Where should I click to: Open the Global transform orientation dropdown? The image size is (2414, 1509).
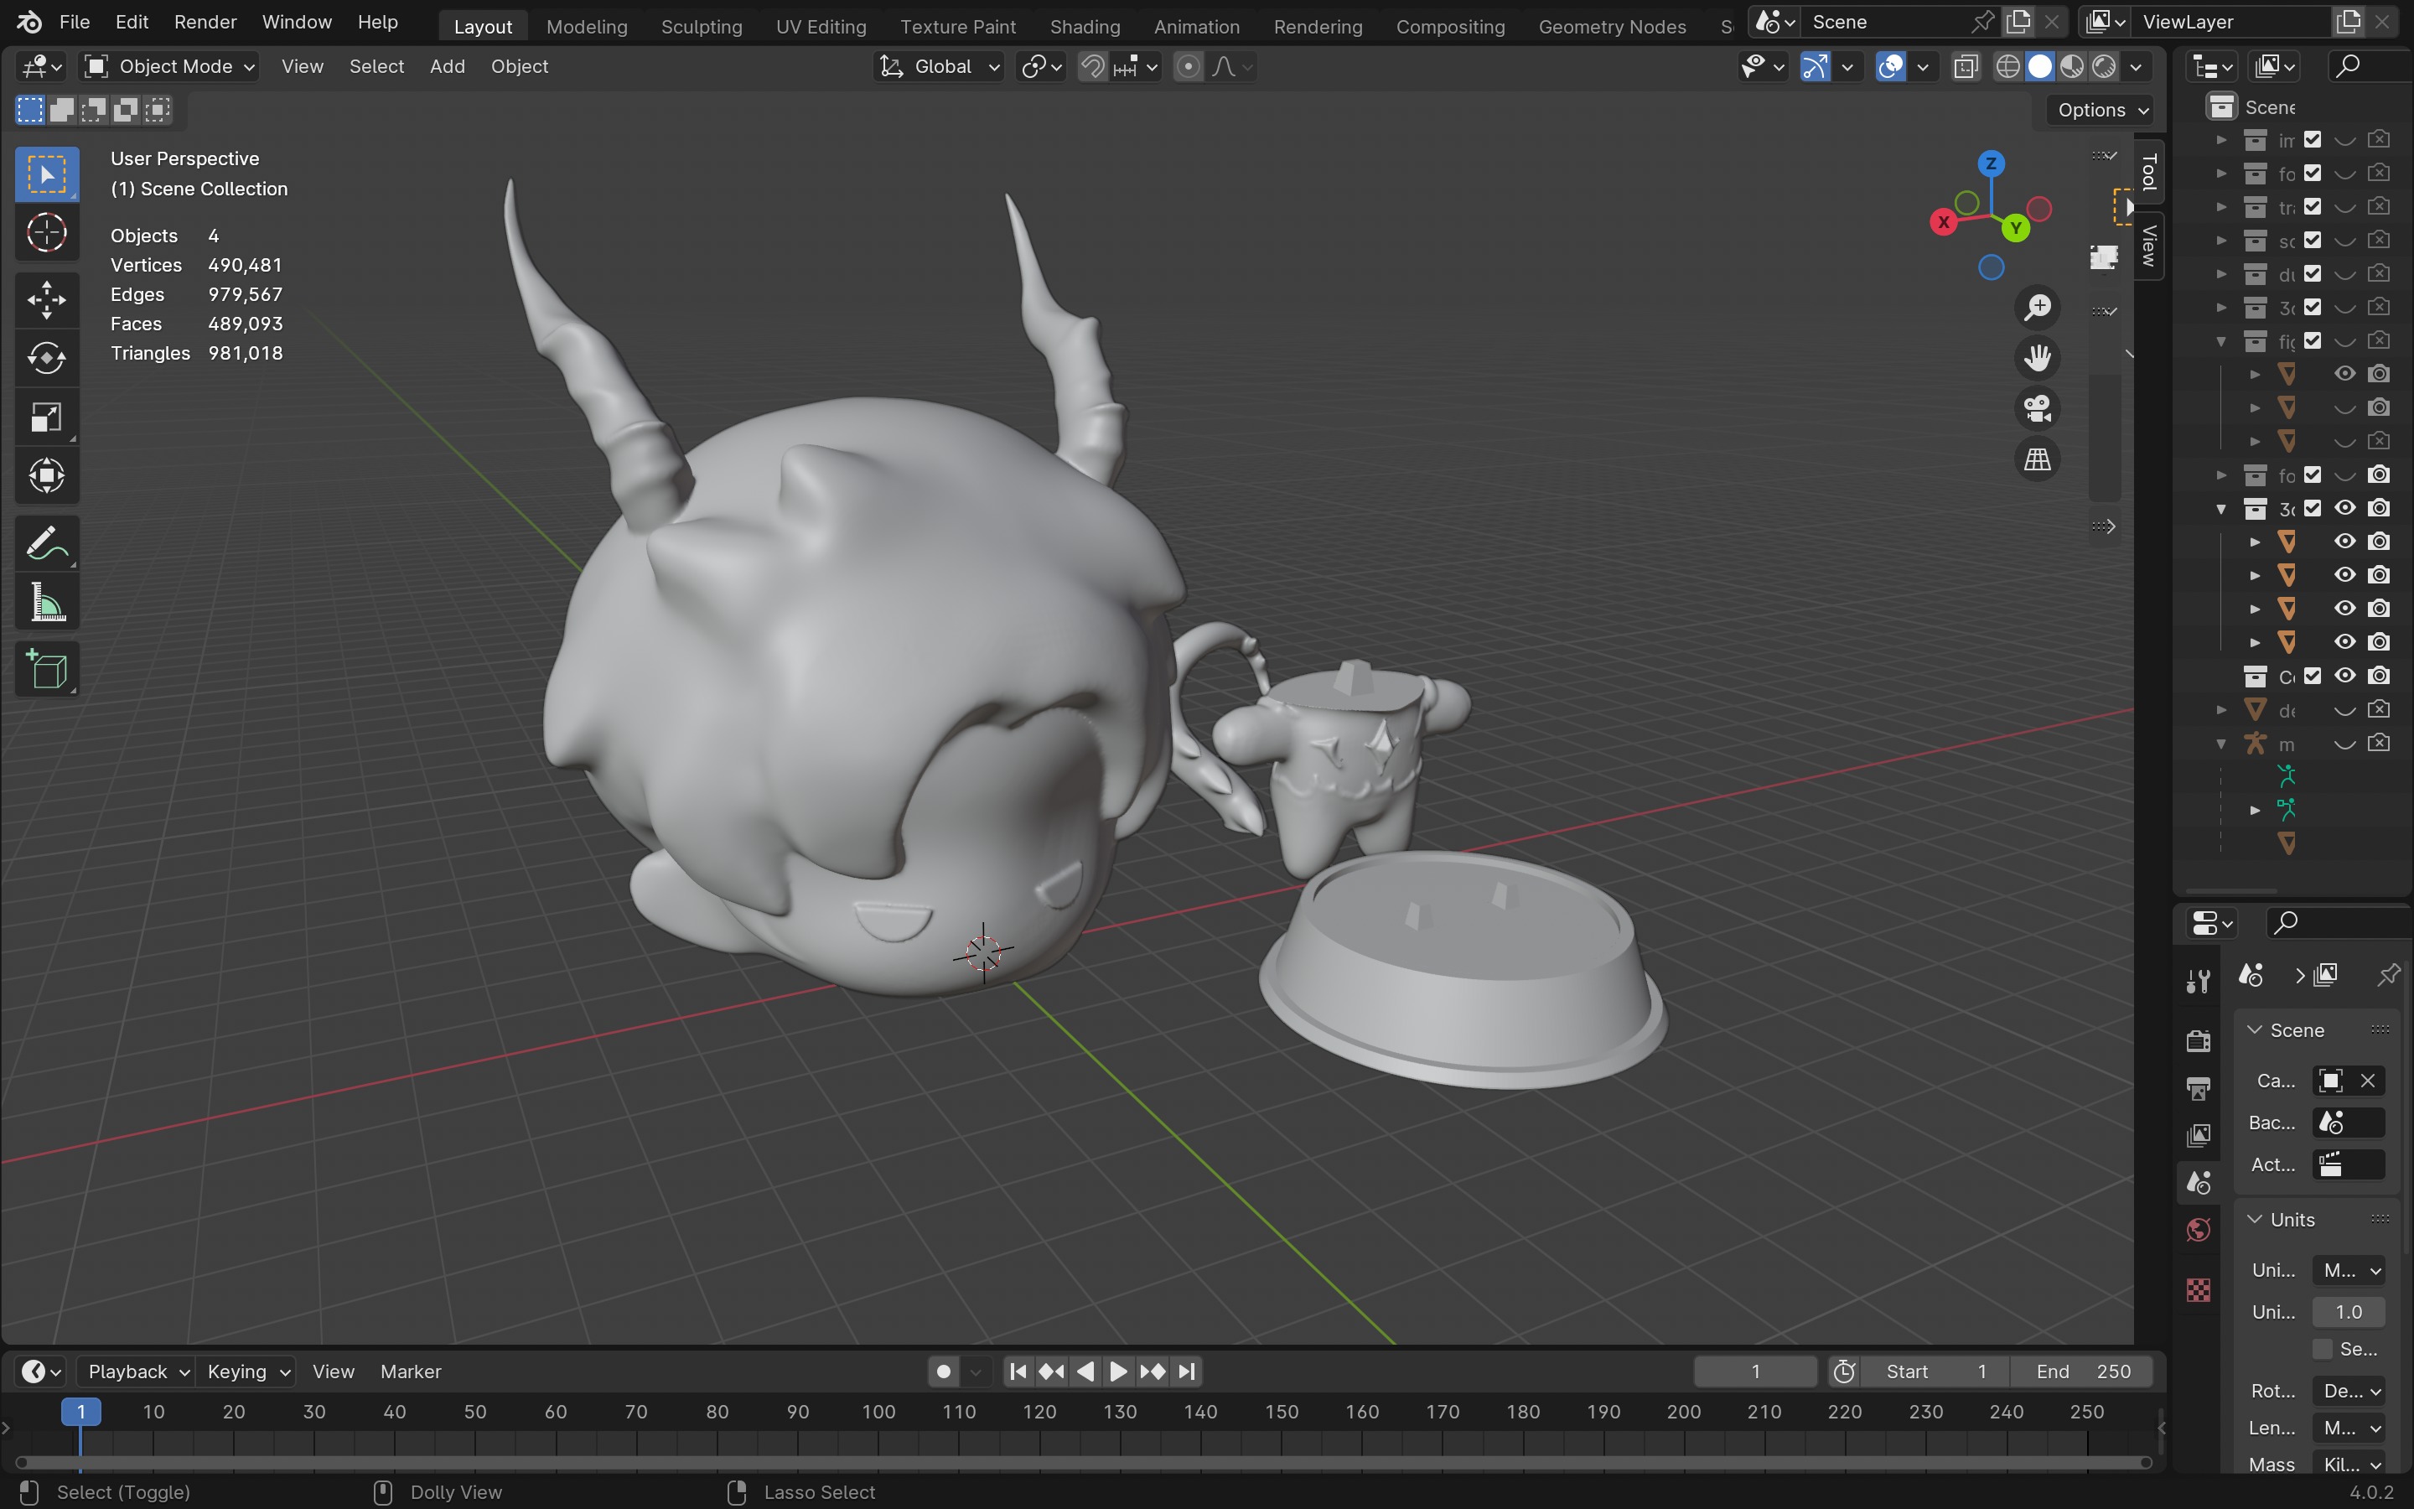(940, 67)
